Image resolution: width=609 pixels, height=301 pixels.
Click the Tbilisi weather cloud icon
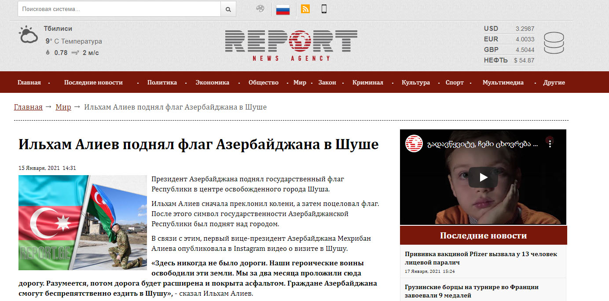(28, 35)
